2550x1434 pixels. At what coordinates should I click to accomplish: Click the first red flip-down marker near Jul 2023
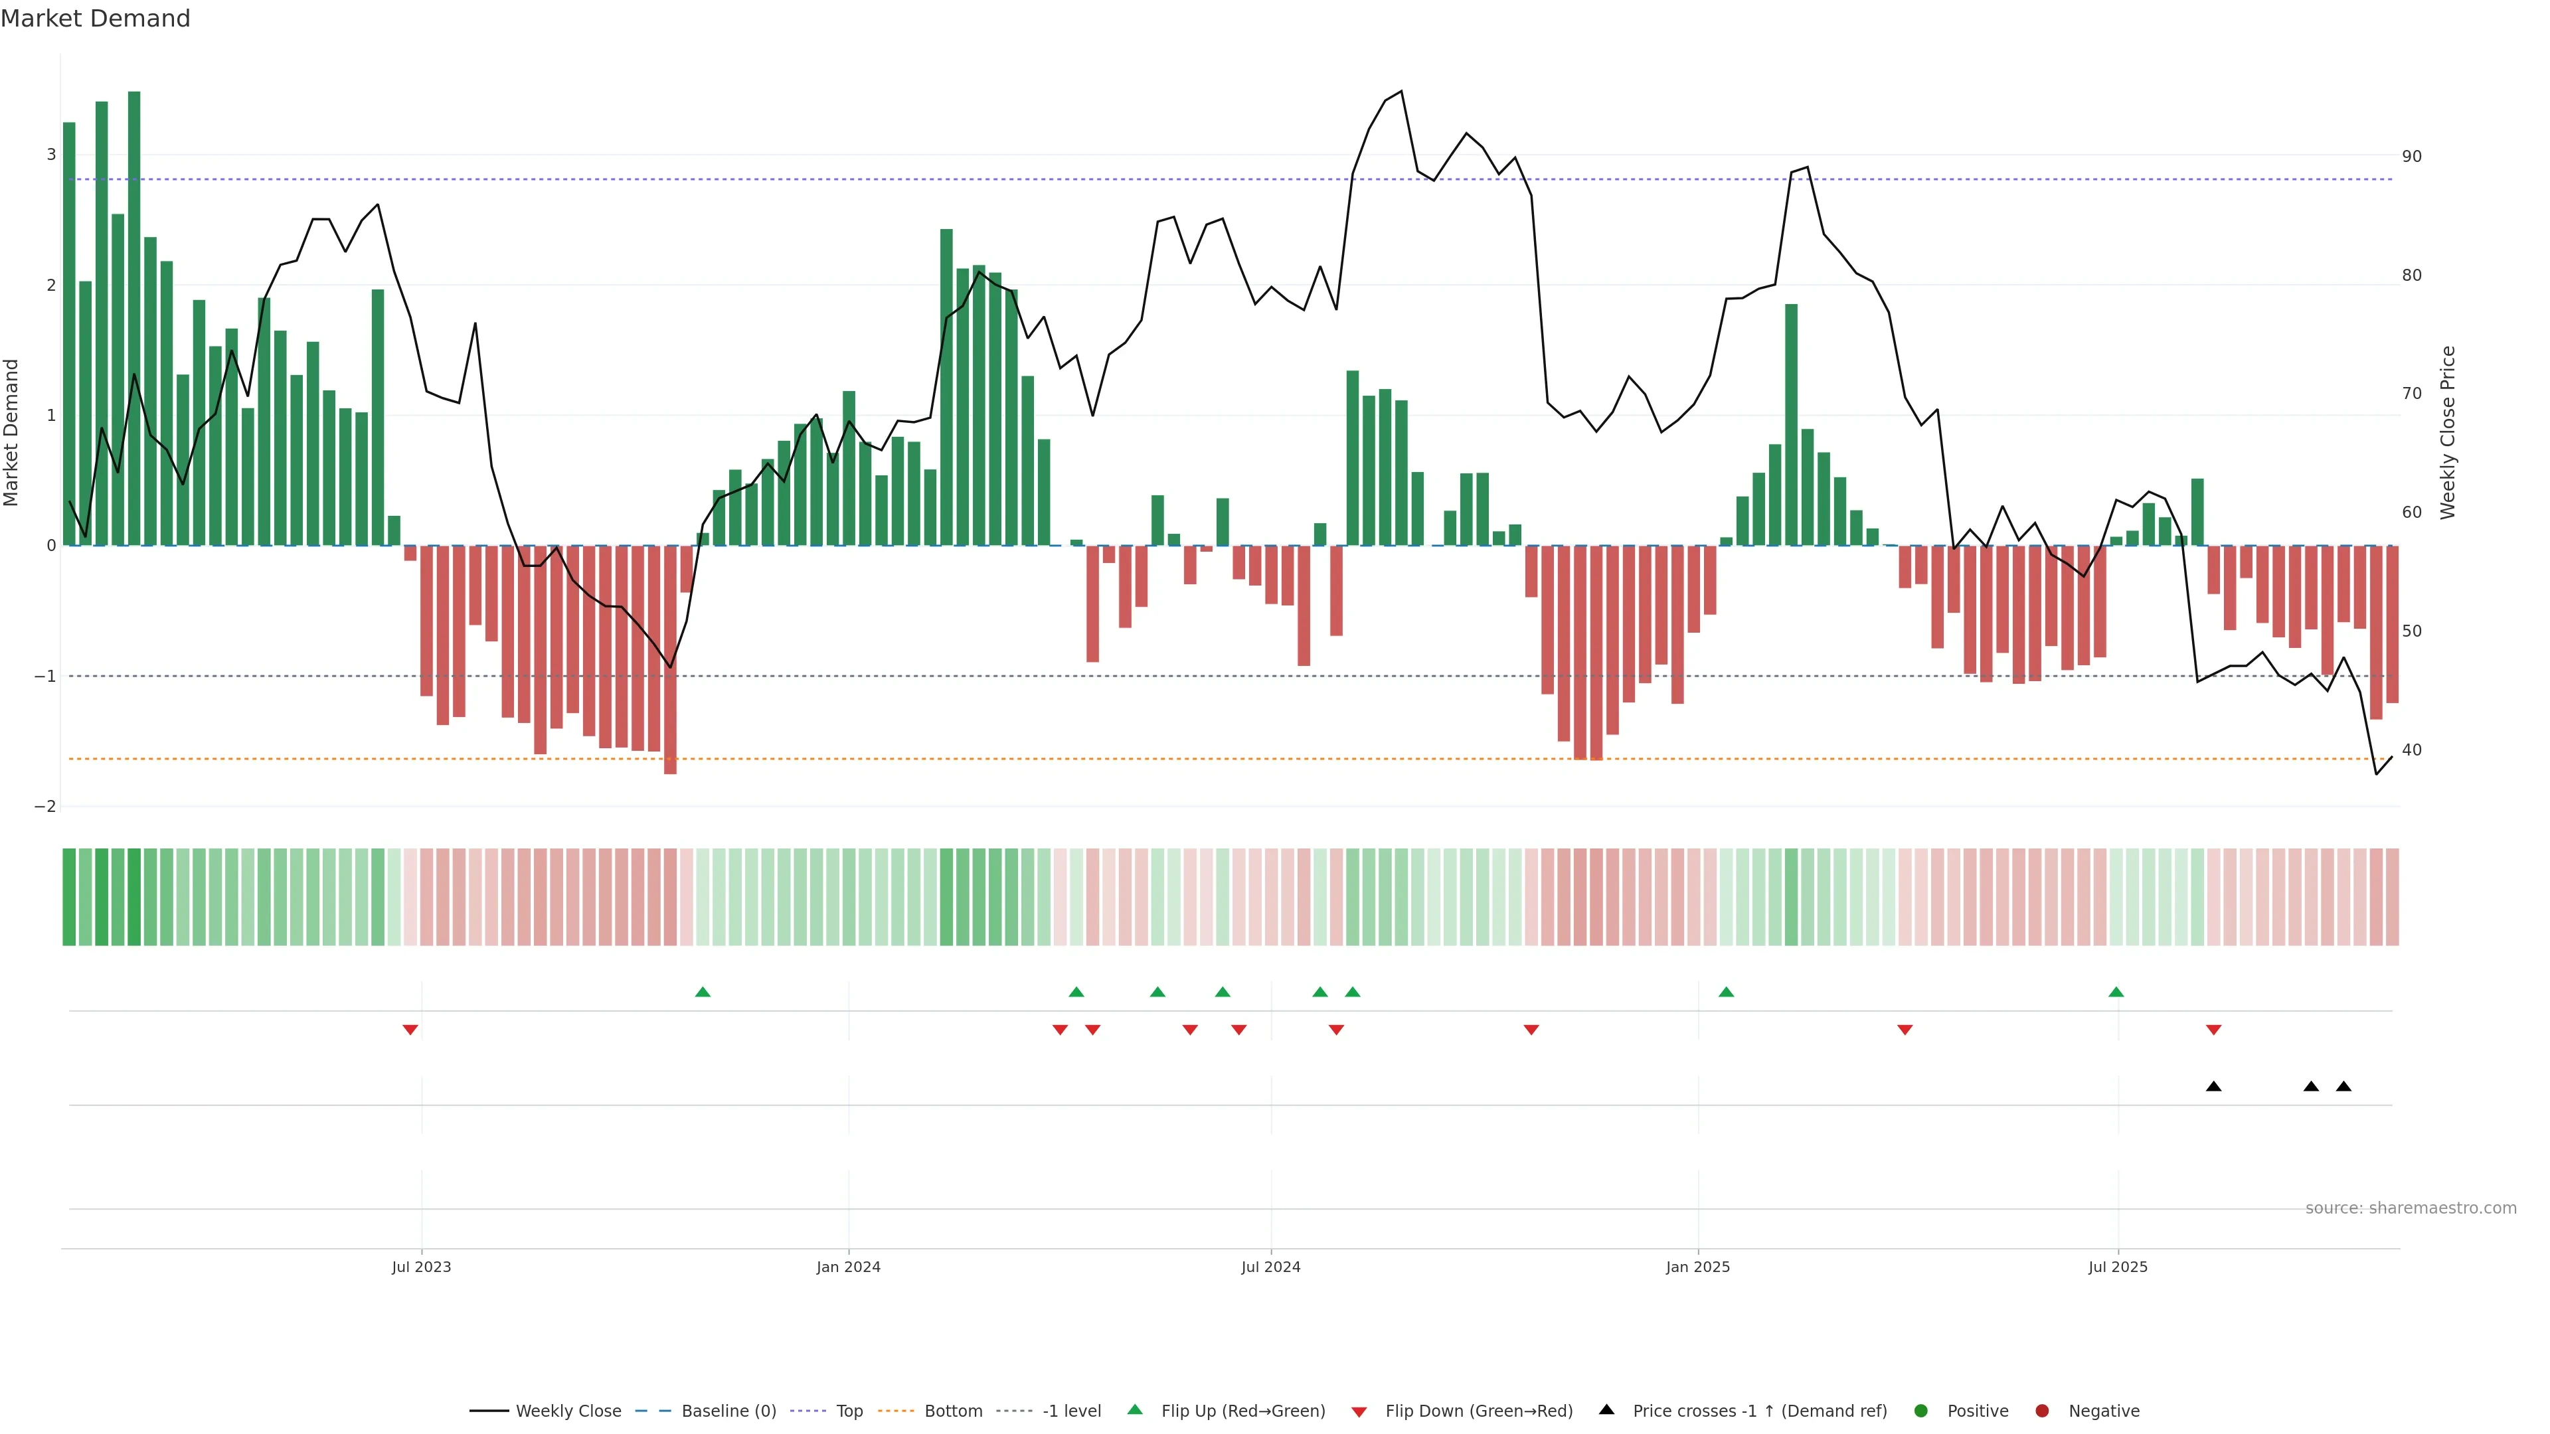tap(410, 1030)
